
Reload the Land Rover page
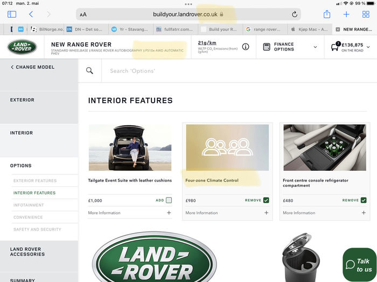tap(295, 15)
